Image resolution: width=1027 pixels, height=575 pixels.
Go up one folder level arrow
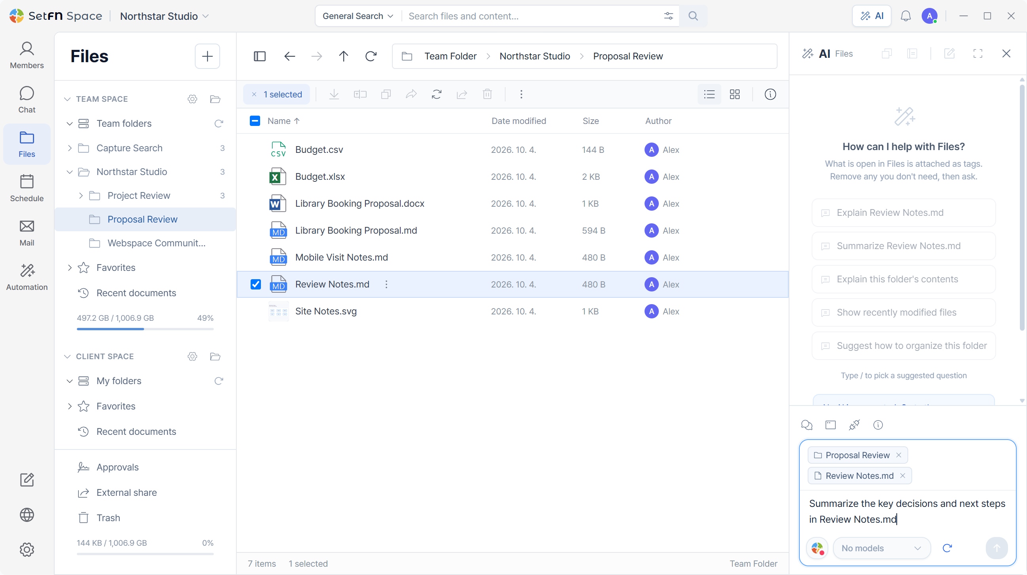(x=343, y=56)
